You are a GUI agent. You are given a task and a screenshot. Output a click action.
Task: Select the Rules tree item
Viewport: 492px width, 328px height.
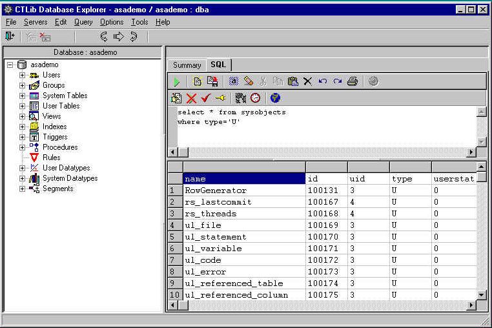coord(52,158)
